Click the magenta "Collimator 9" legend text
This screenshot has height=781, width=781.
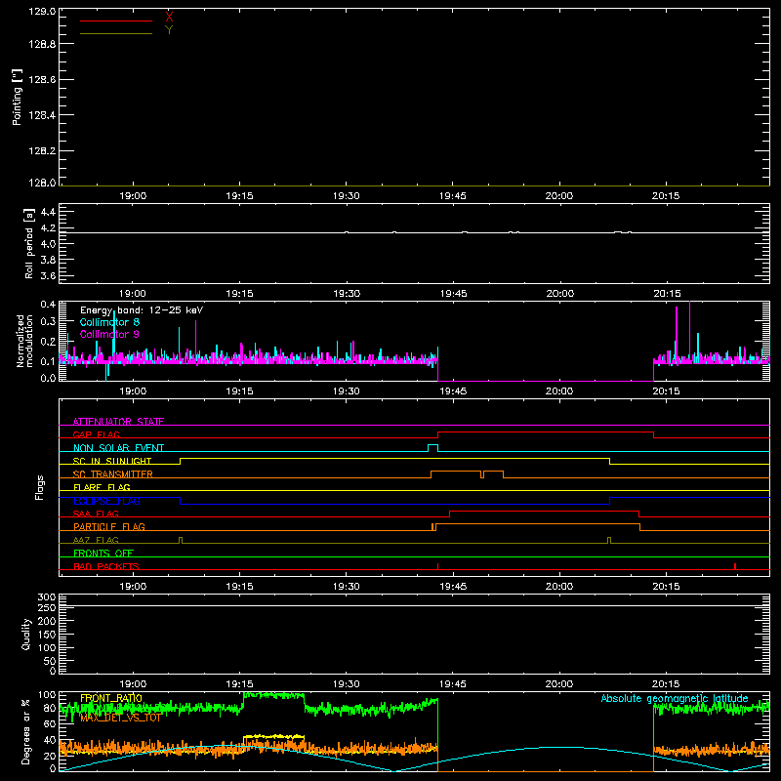tap(109, 334)
